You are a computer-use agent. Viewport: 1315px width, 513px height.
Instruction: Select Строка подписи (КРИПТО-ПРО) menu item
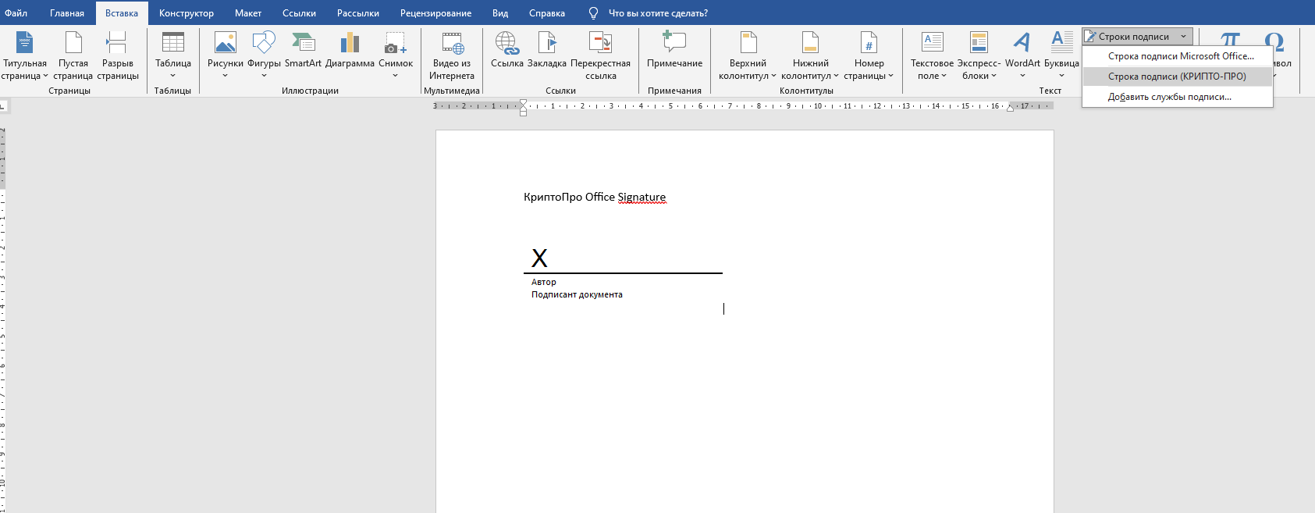click(1177, 77)
